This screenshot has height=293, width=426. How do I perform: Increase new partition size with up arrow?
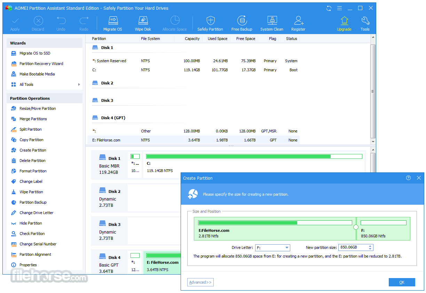point(370,246)
